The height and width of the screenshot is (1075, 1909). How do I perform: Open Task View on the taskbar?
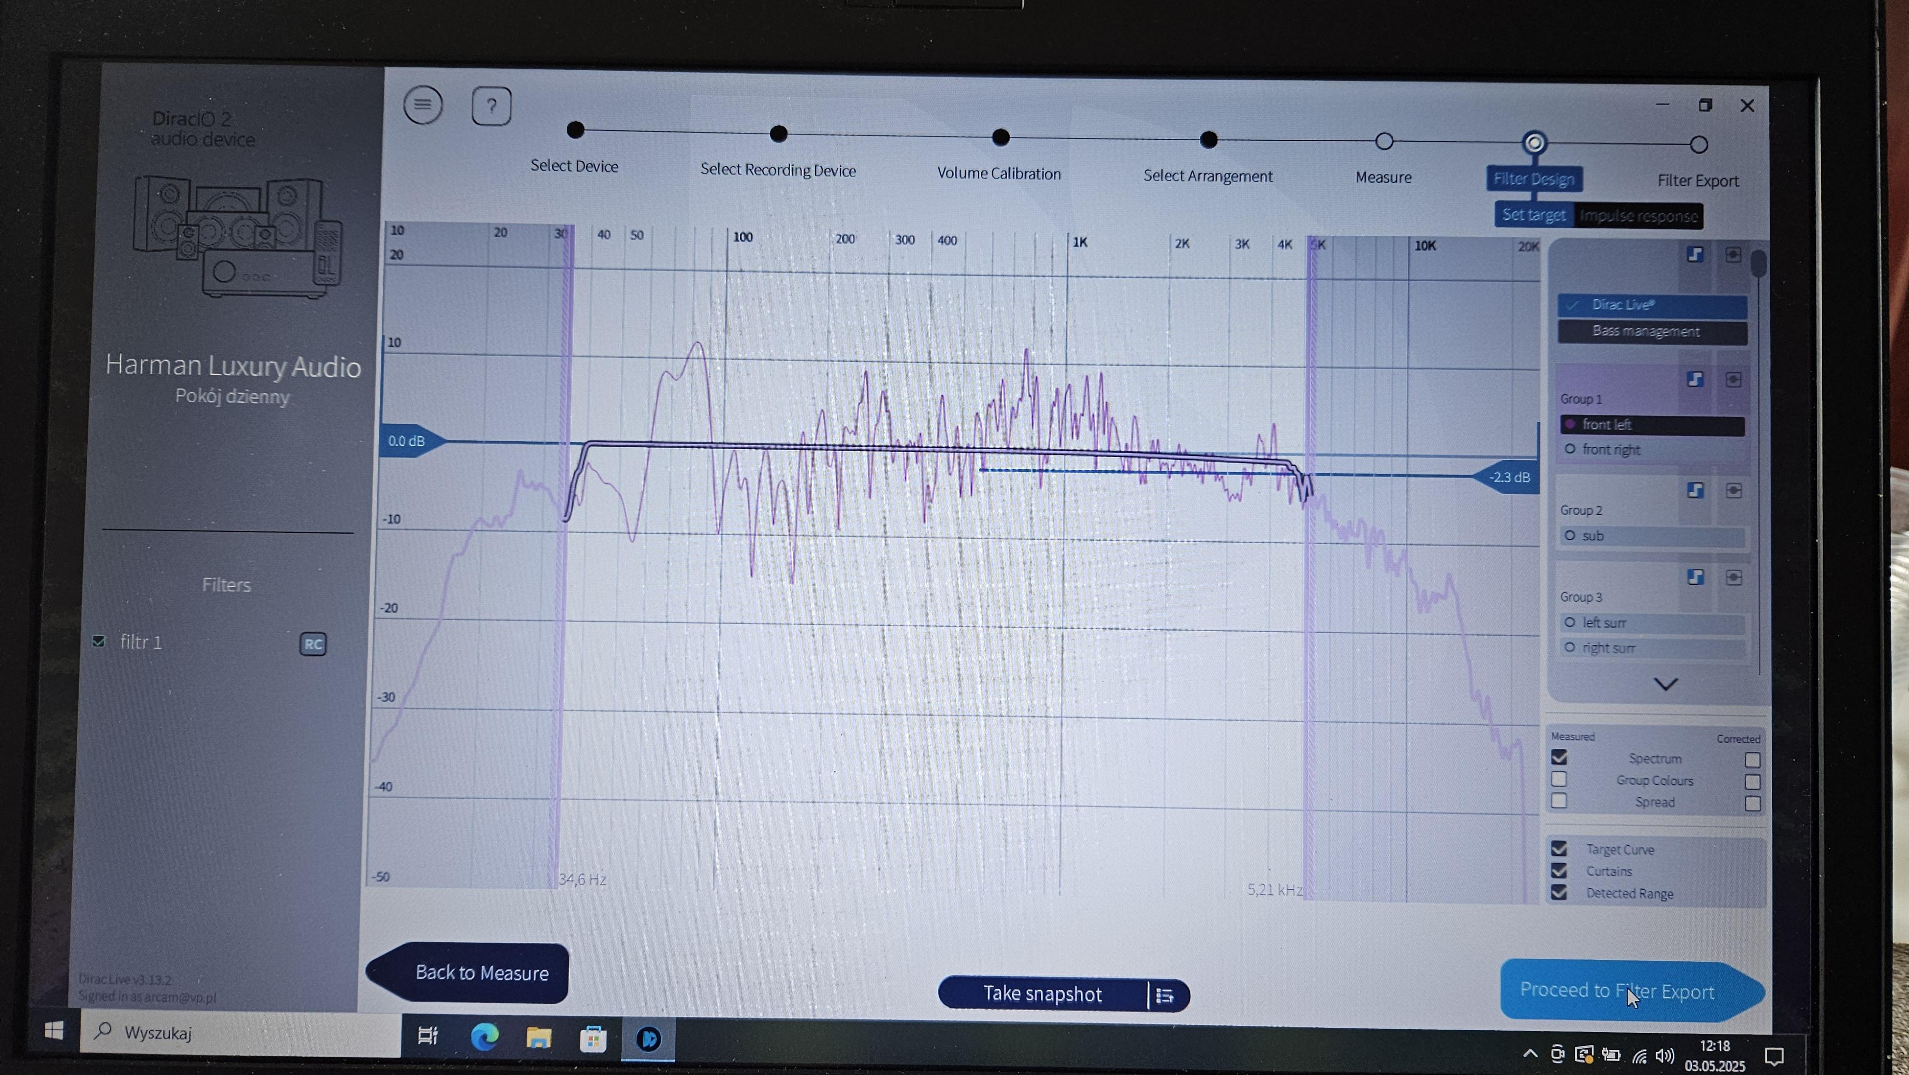(x=428, y=1036)
